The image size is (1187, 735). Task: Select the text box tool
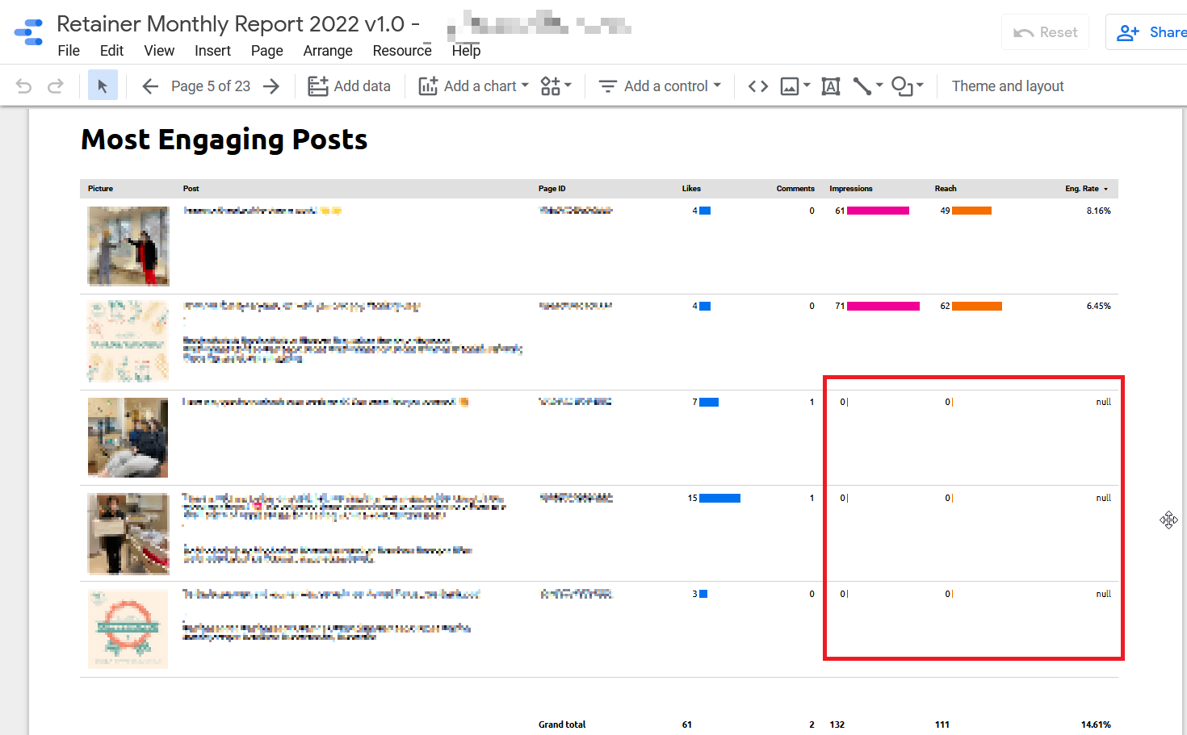(x=830, y=86)
